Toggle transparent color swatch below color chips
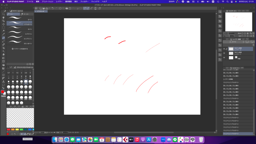Screen dimensions: 256x144 (x=3, y=96)
